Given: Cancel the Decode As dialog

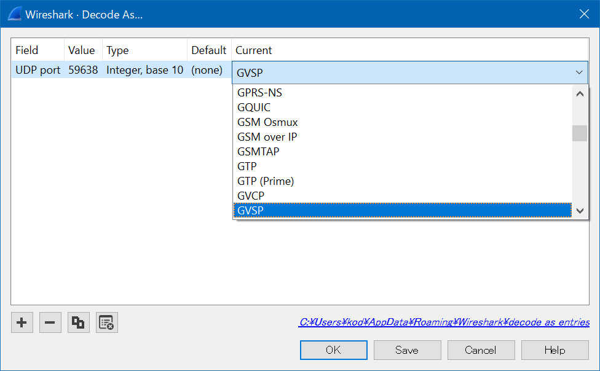Looking at the screenshot, I should pyautogui.click(x=481, y=350).
